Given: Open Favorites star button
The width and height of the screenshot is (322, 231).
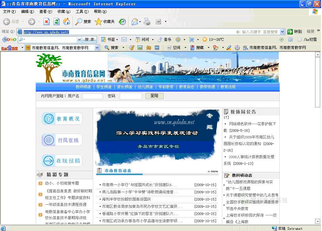Looking at the screenshot, I should pyautogui.click(x=105, y=22).
